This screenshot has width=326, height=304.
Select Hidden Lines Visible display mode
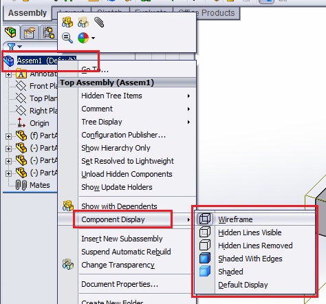[x=255, y=232]
